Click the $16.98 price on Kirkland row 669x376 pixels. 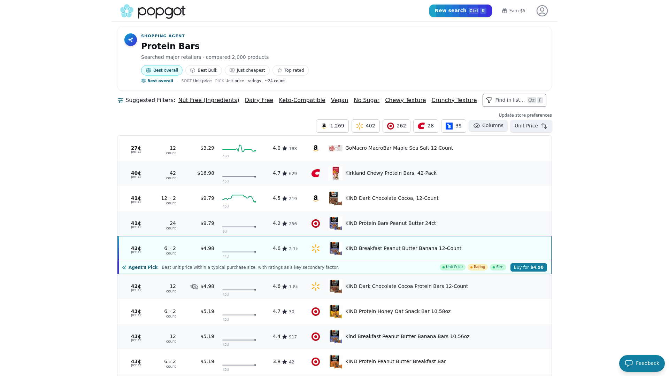tap(206, 173)
